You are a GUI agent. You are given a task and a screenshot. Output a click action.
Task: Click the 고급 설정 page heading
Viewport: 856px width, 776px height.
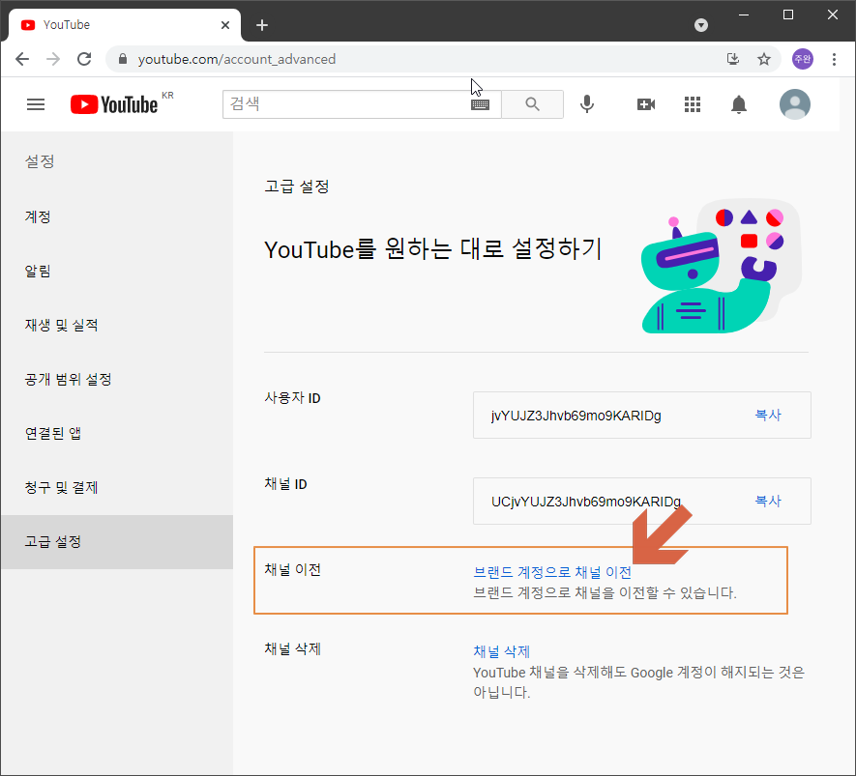coord(296,187)
